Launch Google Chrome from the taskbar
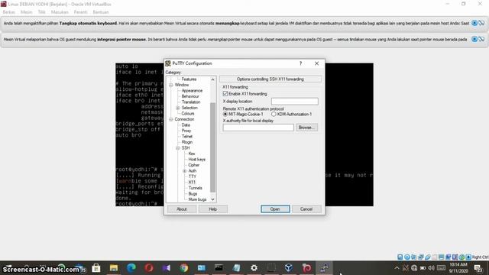This screenshot has height=275, width=489. coord(184,268)
